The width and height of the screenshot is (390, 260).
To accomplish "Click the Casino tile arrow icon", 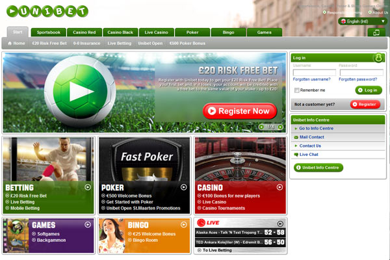I will click(x=279, y=187).
